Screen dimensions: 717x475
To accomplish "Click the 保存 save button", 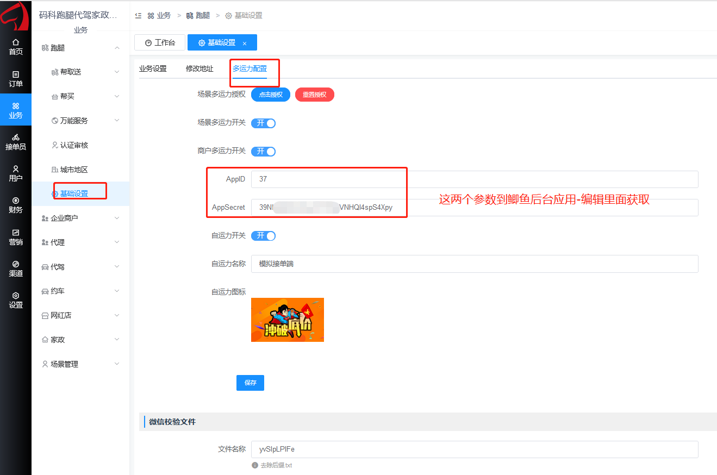I will [250, 383].
